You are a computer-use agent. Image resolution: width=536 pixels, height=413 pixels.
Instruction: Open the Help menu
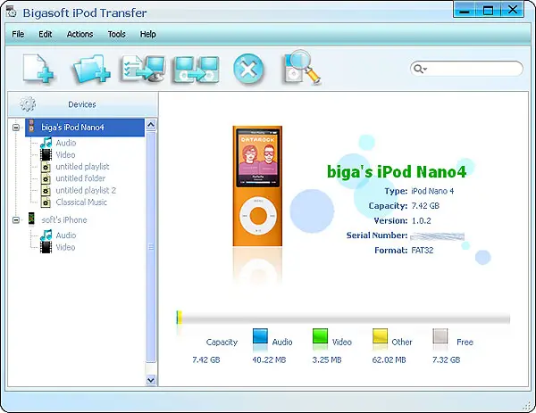coord(148,34)
